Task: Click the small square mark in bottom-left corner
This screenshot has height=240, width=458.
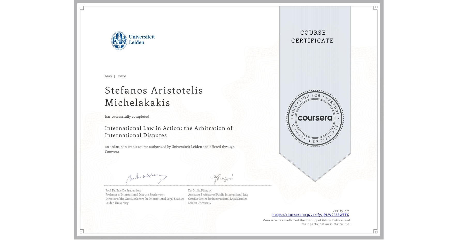Action: pyautogui.click(x=82, y=232)
